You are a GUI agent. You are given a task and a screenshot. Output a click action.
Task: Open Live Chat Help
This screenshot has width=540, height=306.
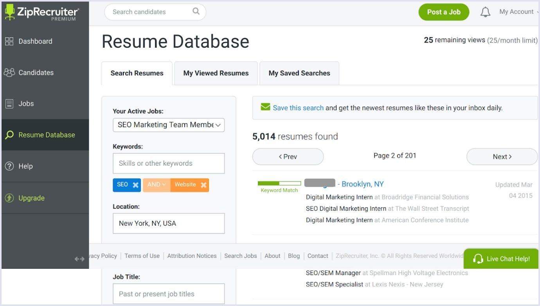[501, 259]
